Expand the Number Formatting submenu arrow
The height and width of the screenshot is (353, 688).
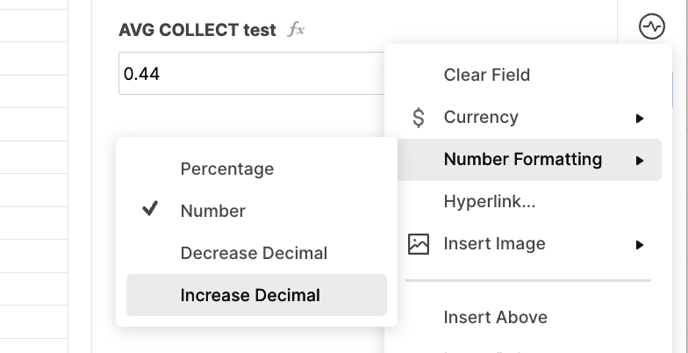[640, 160]
